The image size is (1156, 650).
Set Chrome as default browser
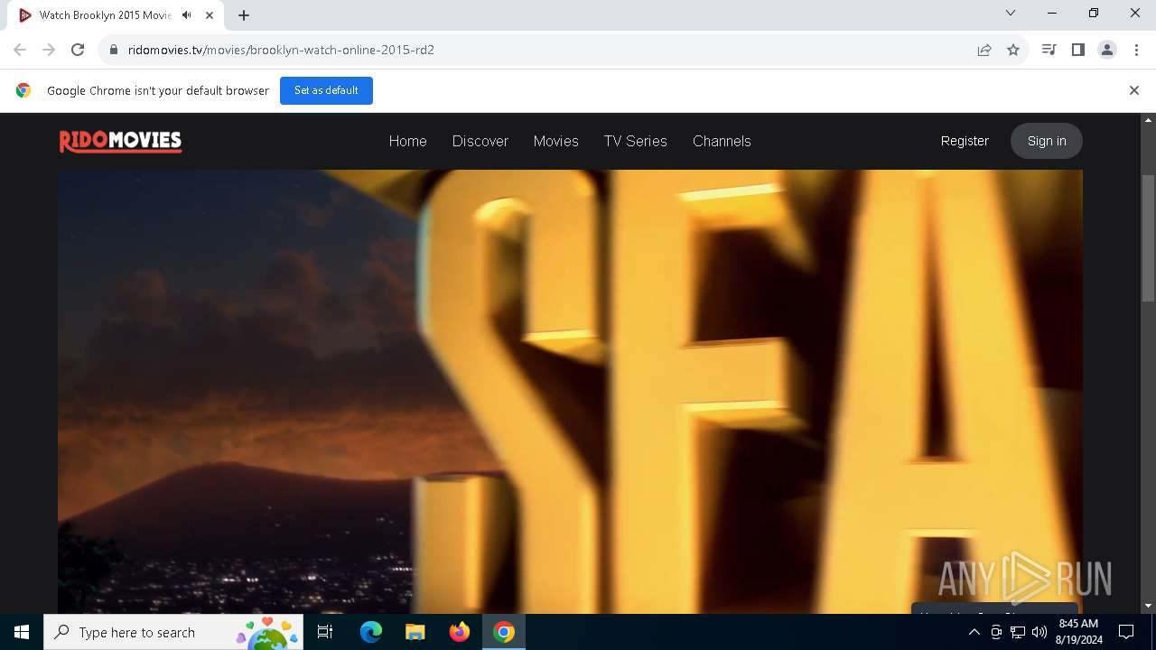click(326, 90)
